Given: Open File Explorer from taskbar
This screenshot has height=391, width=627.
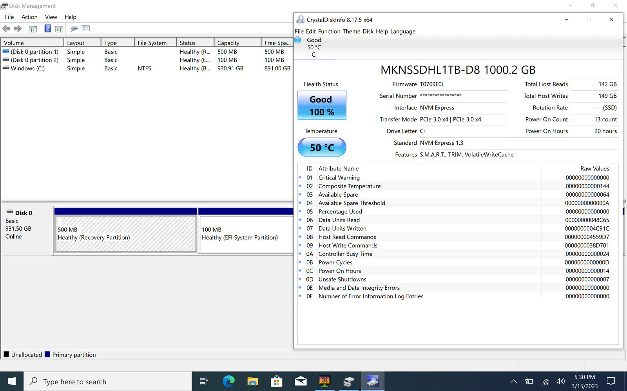Looking at the screenshot, I should pos(253,381).
